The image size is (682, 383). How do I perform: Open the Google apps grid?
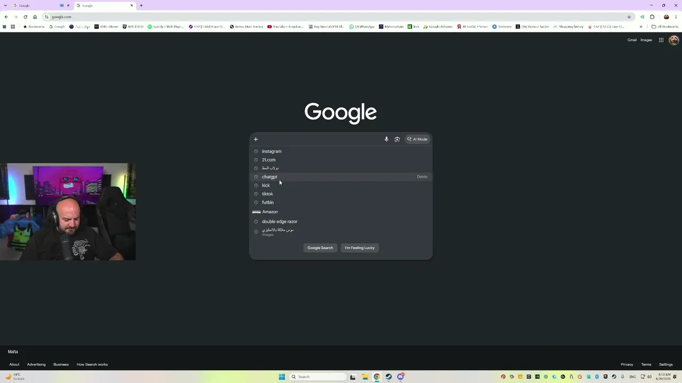[x=661, y=40]
